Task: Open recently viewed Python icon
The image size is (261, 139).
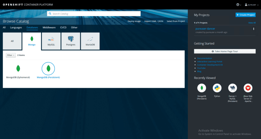Action: click(217, 88)
